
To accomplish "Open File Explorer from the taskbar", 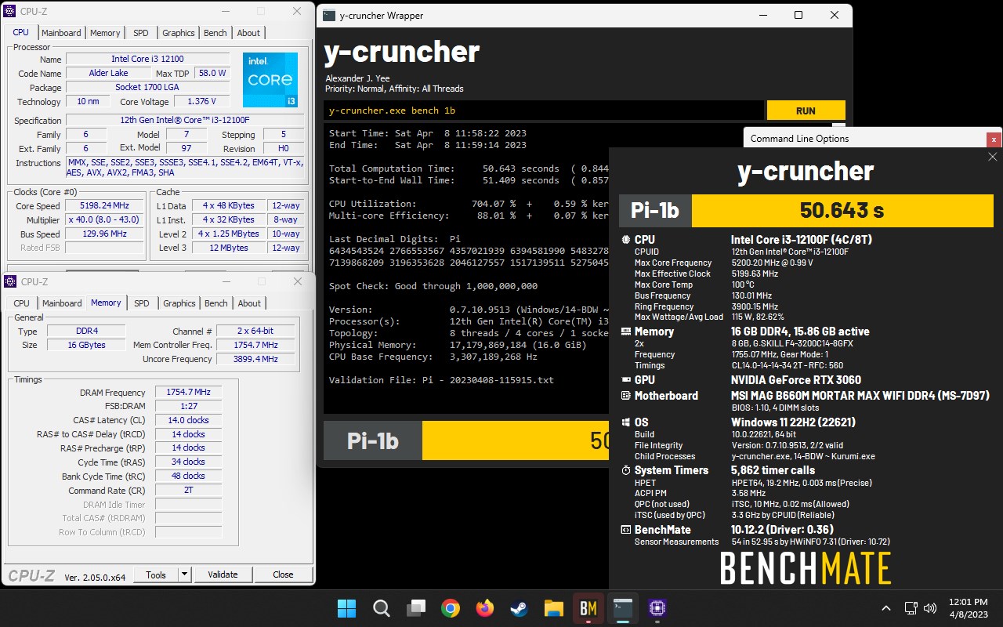I will [554, 607].
